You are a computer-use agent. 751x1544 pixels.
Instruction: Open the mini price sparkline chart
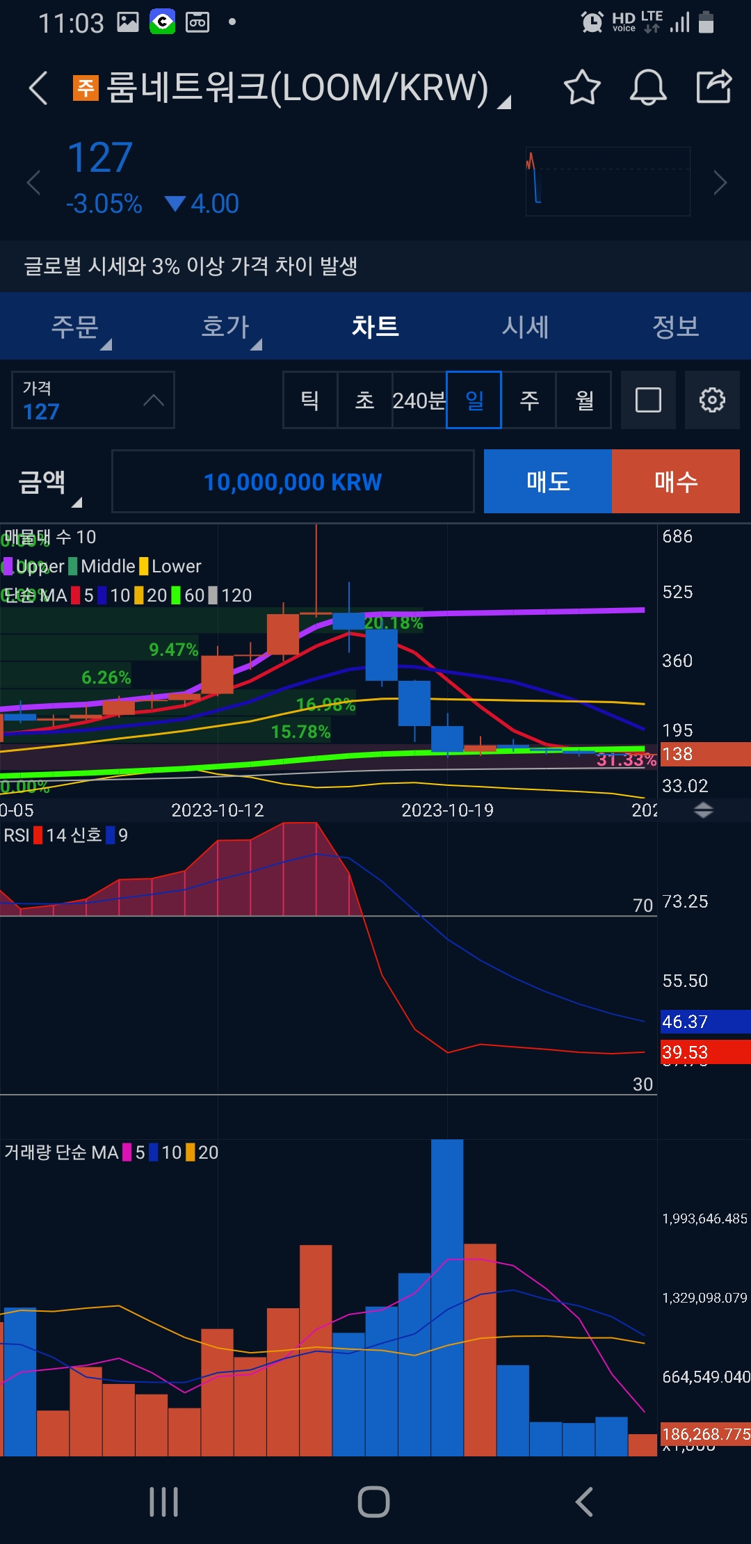pos(608,182)
